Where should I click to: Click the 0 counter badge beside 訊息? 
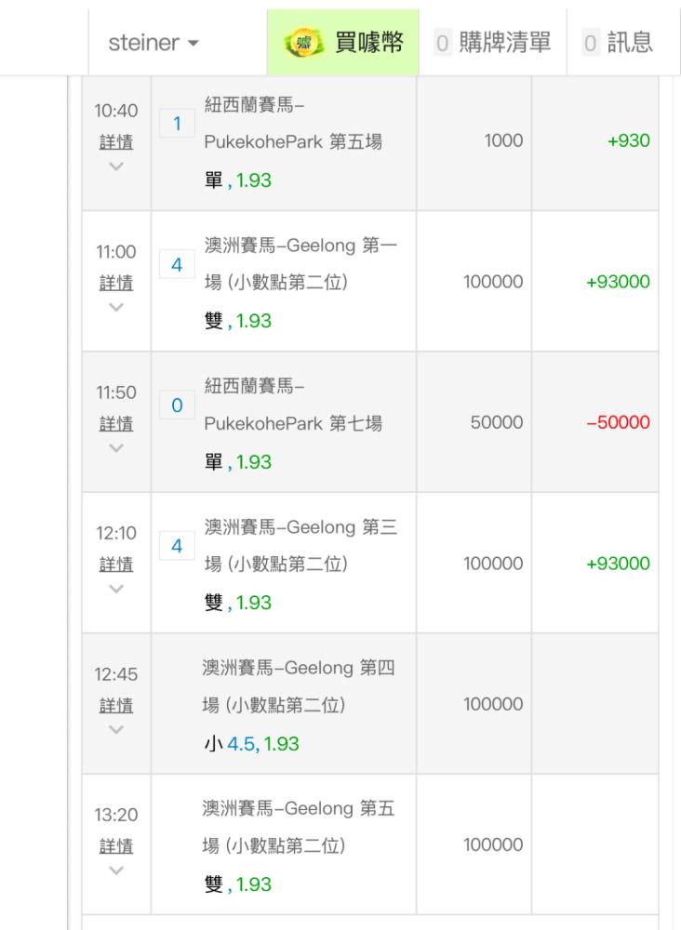point(590,42)
